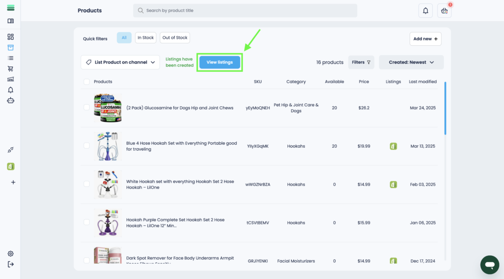Open the orders cart icon in the sidebar
Viewport: 504px width, 279px height.
tap(10, 69)
